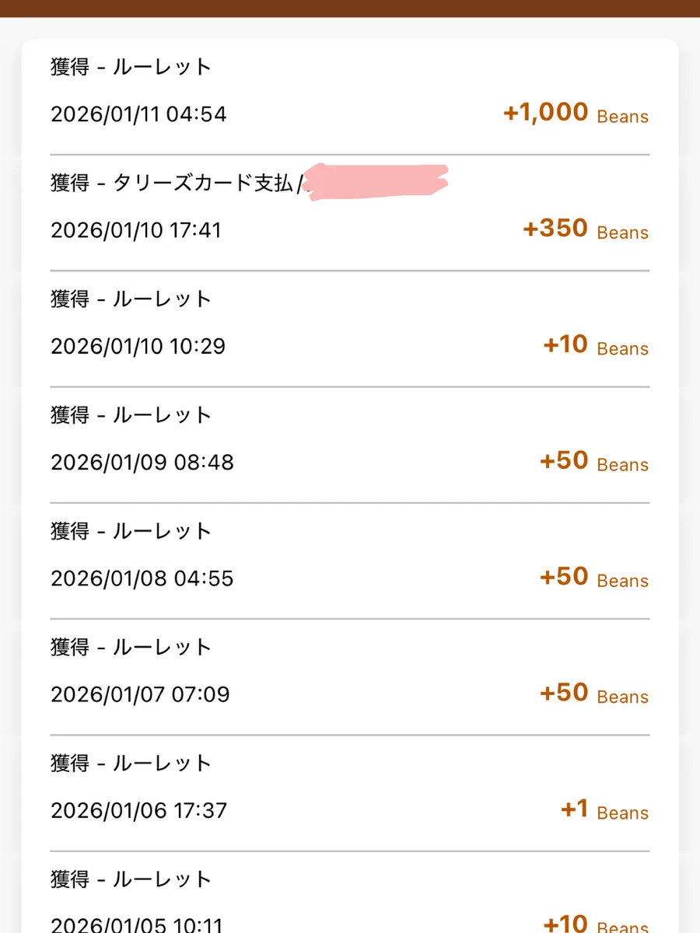The height and width of the screenshot is (933, 700).
Task: Tap the 2026/01/10 17:41 timestamp
Action: click(136, 230)
